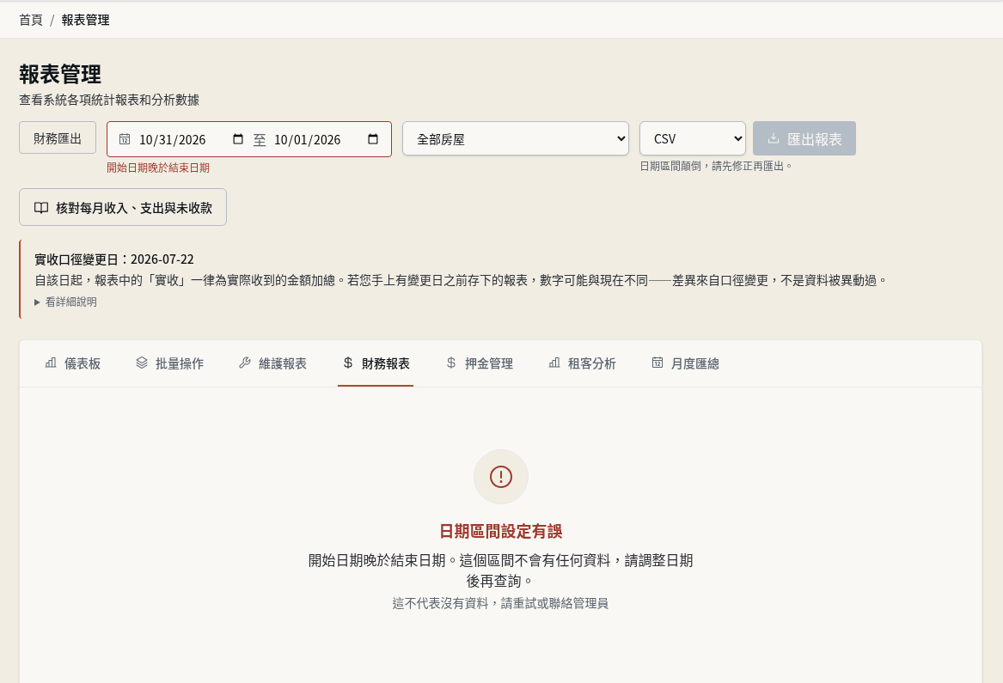Go to 押金管理 tab

tap(480, 364)
